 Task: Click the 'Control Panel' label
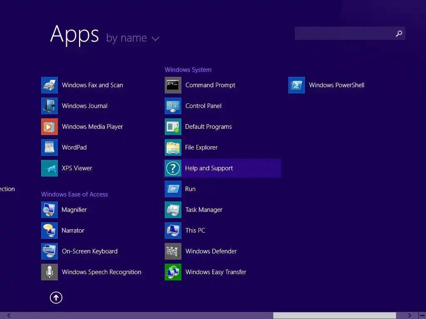tap(203, 106)
